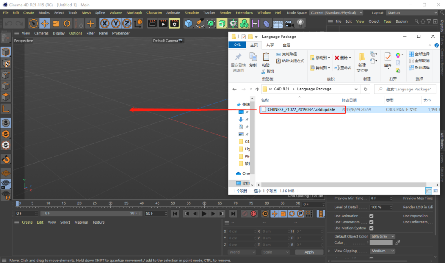This screenshot has height=263, width=445.
Task: Open the Scale dropdown in coordinates
Action: coord(276,252)
